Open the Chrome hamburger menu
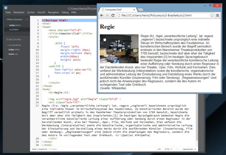 click(218, 15)
